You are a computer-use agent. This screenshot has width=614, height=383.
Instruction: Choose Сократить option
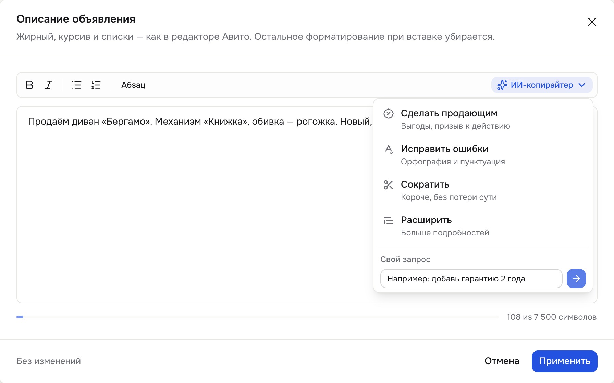point(483,191)
